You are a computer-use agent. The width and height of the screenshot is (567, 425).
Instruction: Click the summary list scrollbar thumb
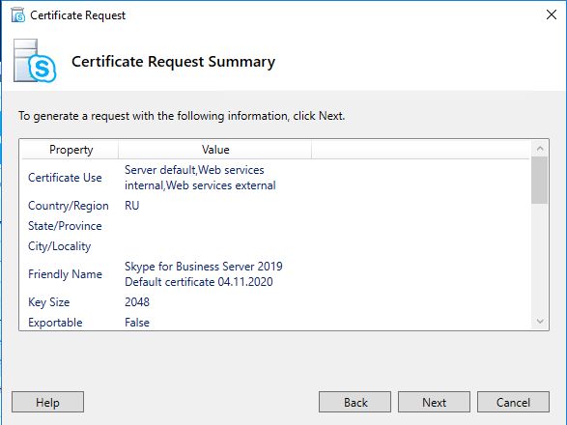coord(540,180)
